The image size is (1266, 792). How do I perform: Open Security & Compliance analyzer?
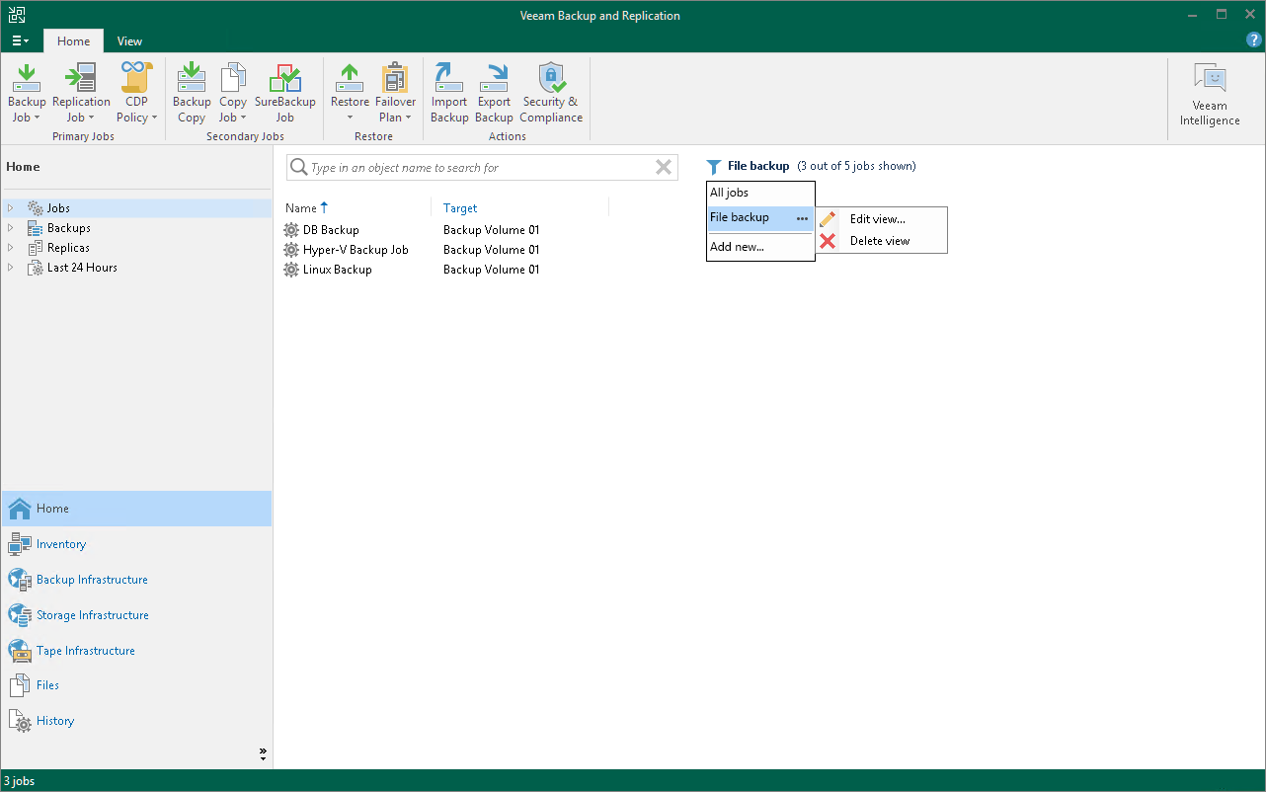coord(551,93)
